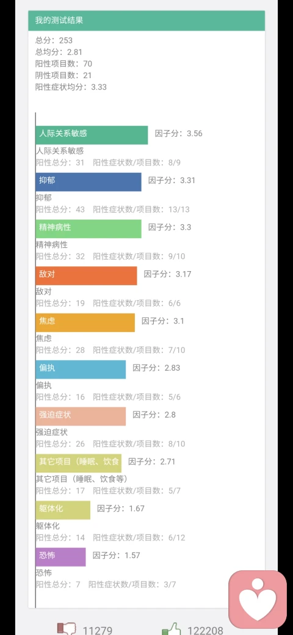Image resolution: width=293 pixels, height=635 pixels.
Task: Select the light green 精神病性 bar
Action: coord(89,229)
